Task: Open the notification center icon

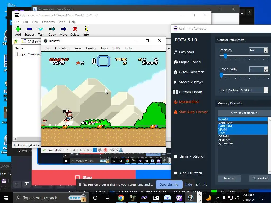Action: click(262, 198)
